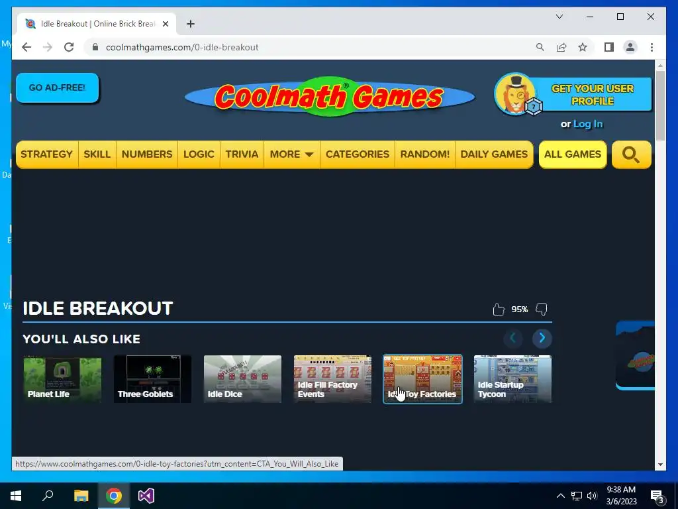Reload the Idle Breakout page
Screen dimensions: 678x509
(69, 47)
